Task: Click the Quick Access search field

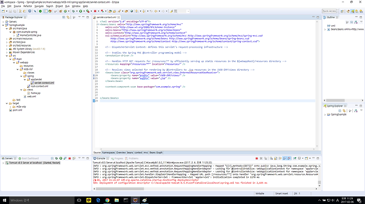Action: 330,11
